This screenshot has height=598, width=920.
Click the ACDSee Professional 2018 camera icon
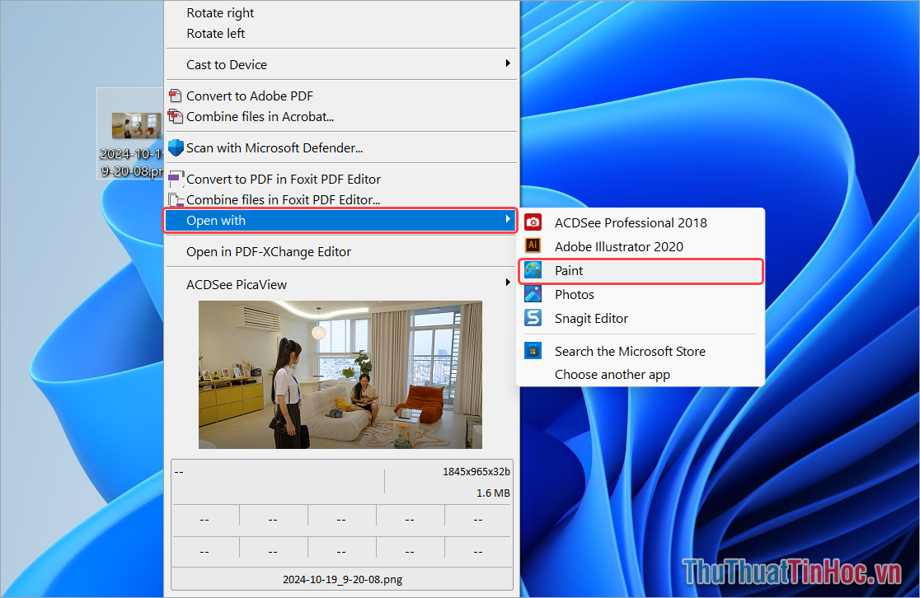tap(533, 222)
